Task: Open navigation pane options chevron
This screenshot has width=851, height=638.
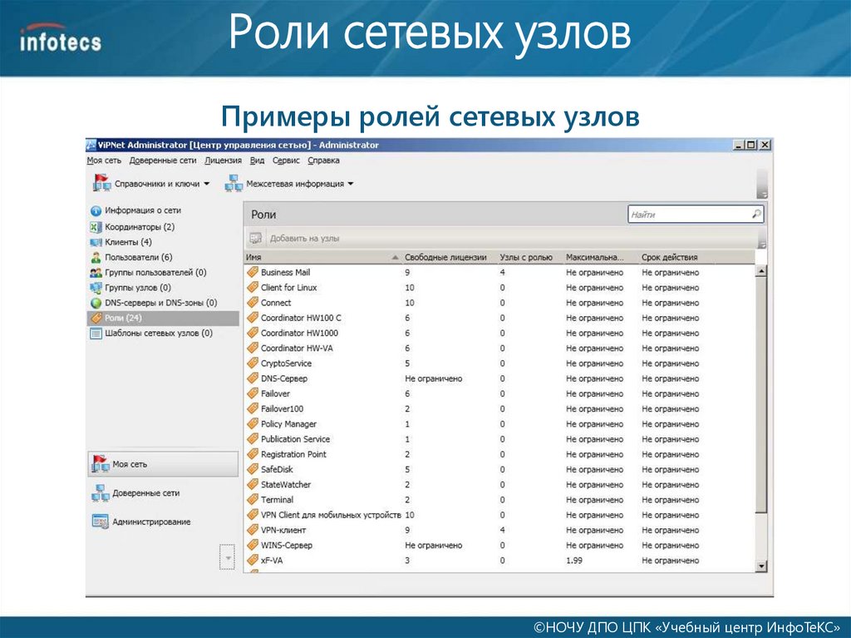Action: coord(228,557)
